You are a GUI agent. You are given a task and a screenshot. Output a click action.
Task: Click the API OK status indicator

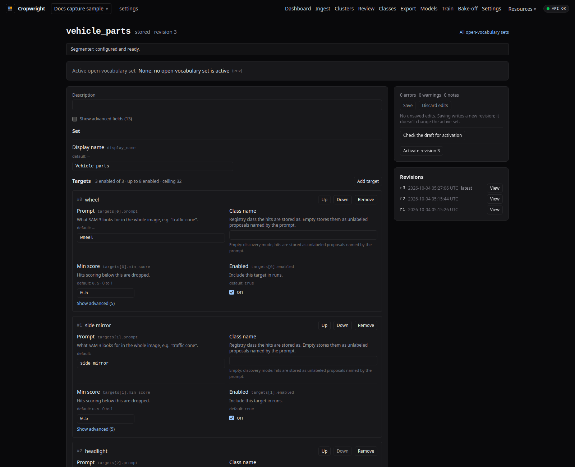556,9
